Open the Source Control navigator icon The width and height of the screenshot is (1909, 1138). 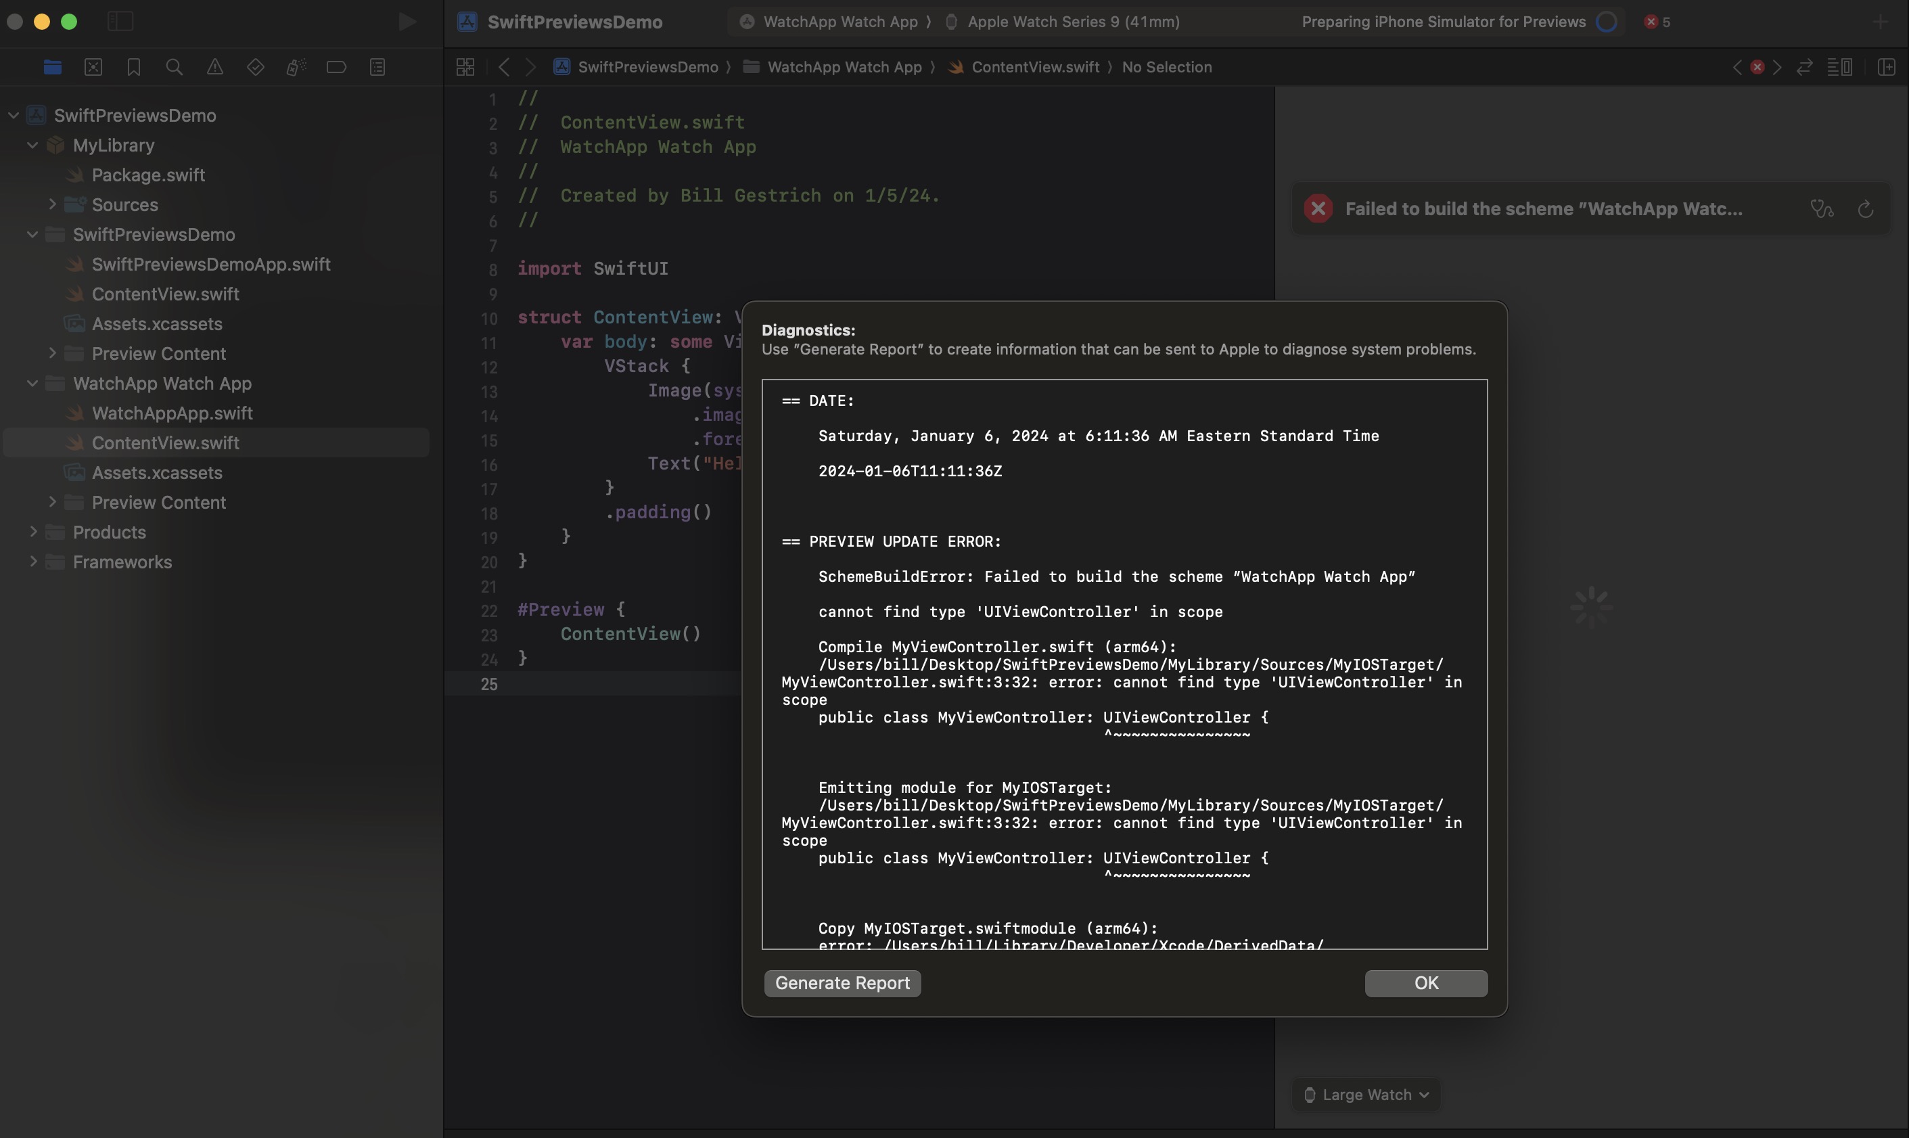click(93, 68)
